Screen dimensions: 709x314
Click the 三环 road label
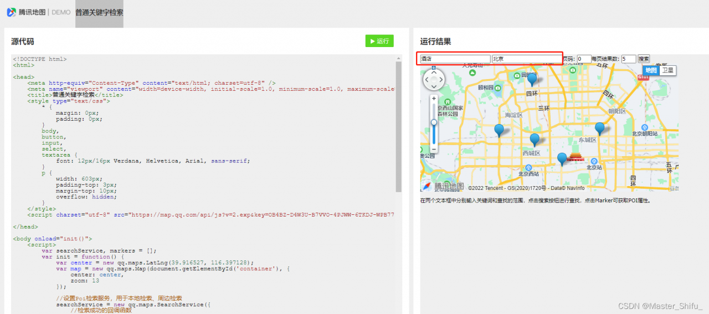click(x=544, y=109)
